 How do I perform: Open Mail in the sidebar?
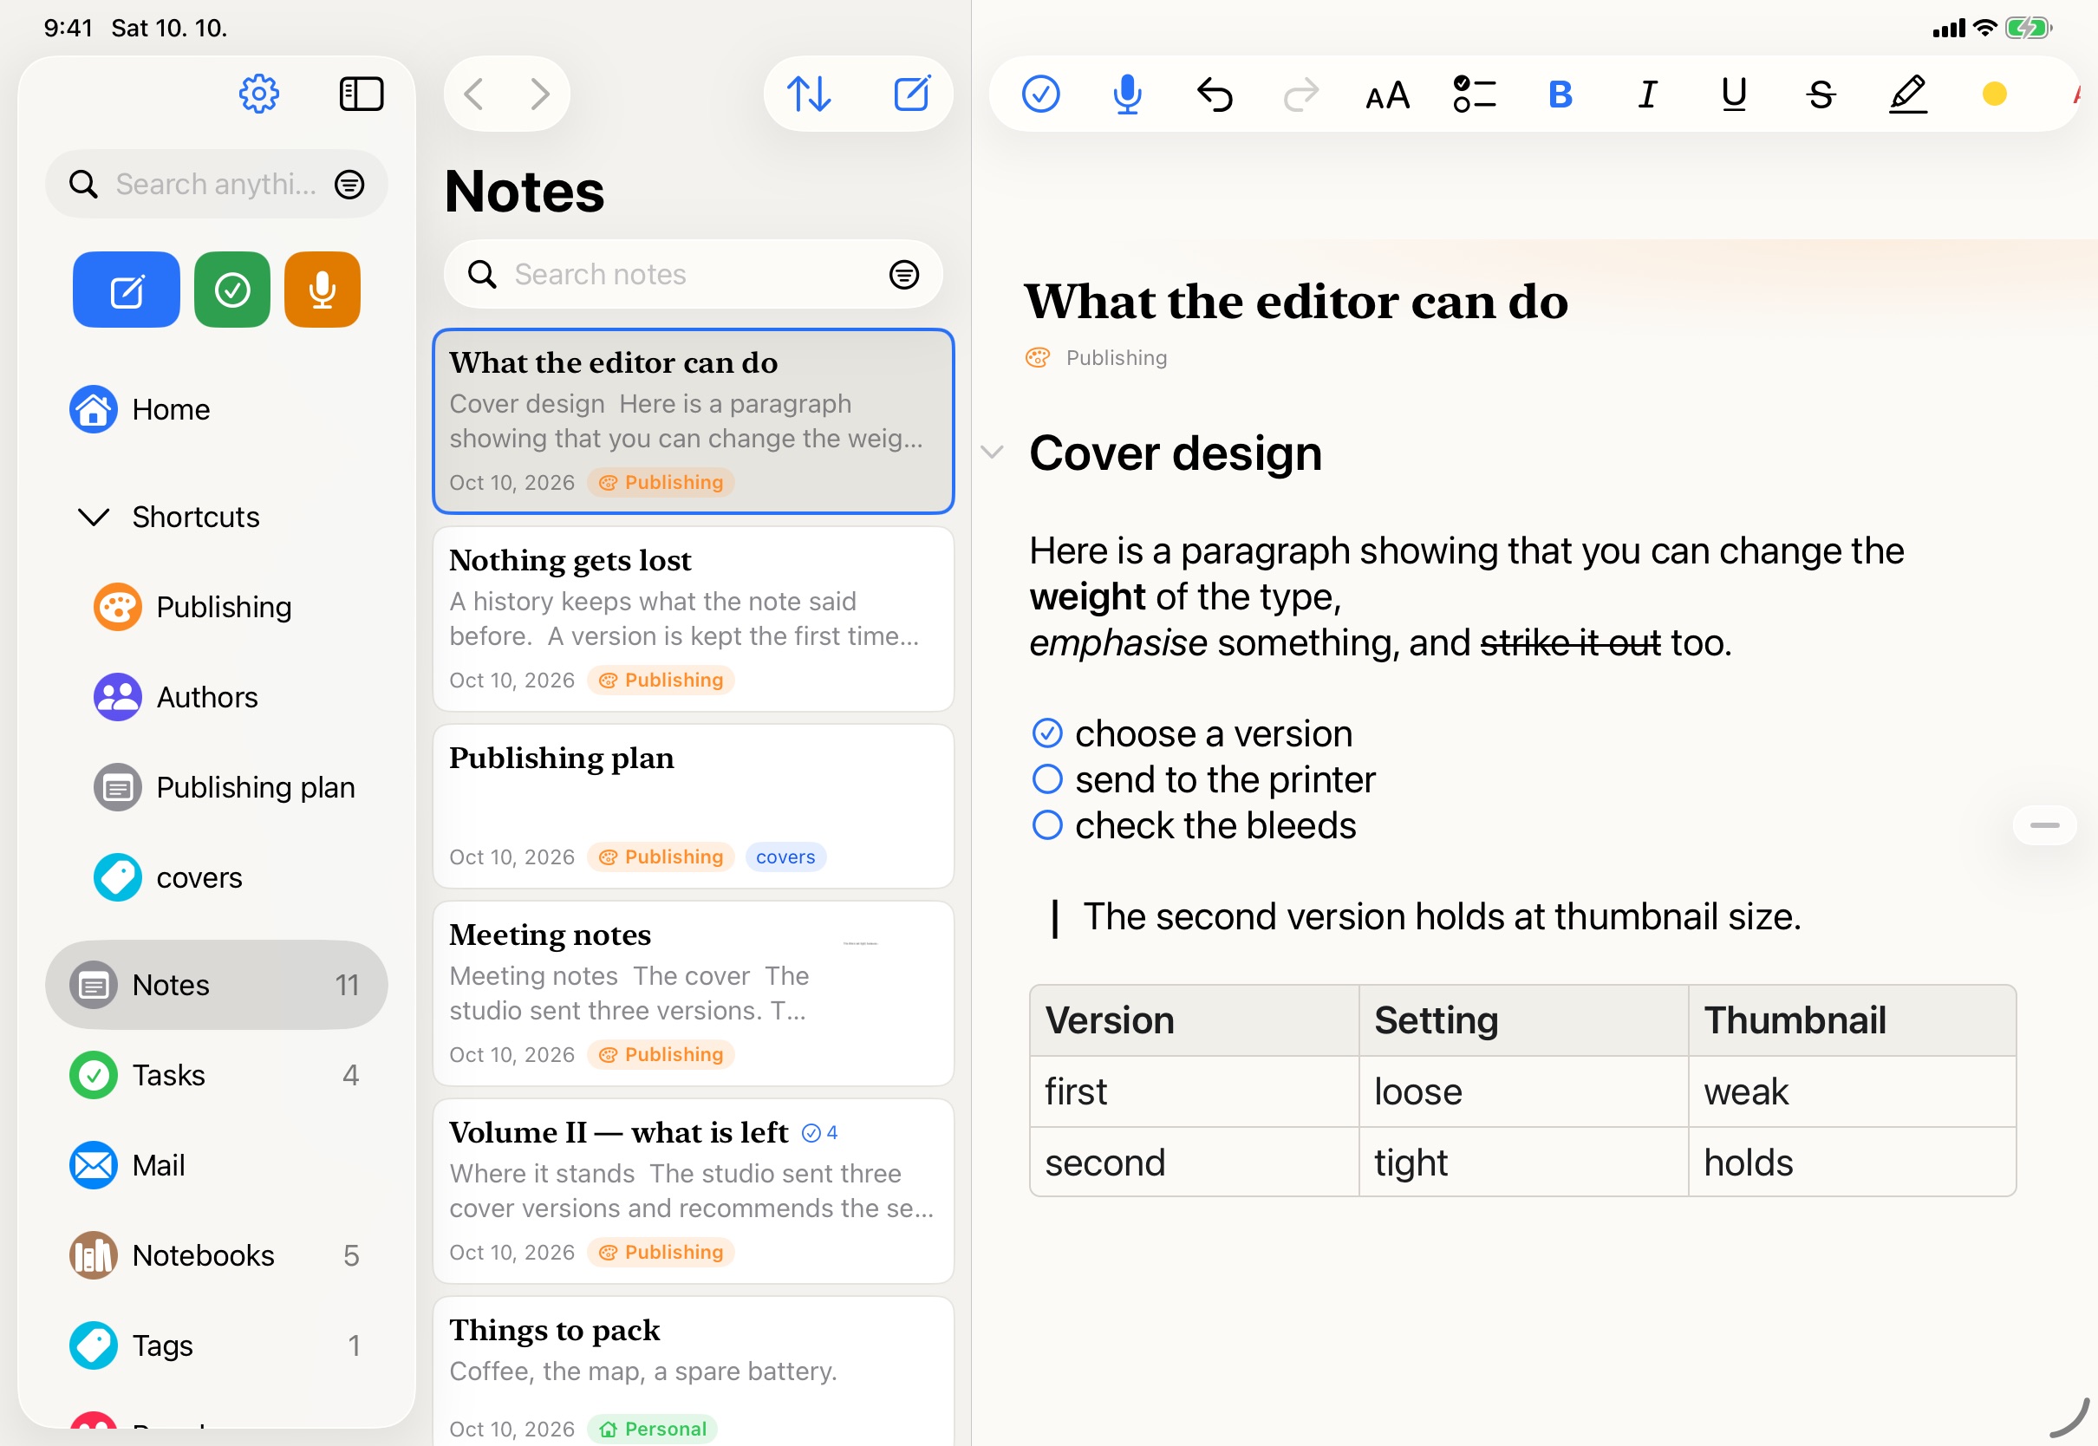pos(216,1165)
